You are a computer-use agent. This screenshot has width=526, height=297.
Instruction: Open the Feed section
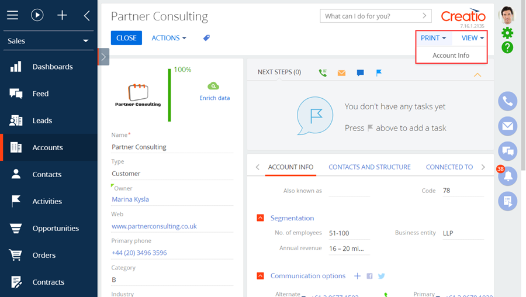point(49,94)
